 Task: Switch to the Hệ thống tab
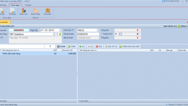tap(3, 5)
